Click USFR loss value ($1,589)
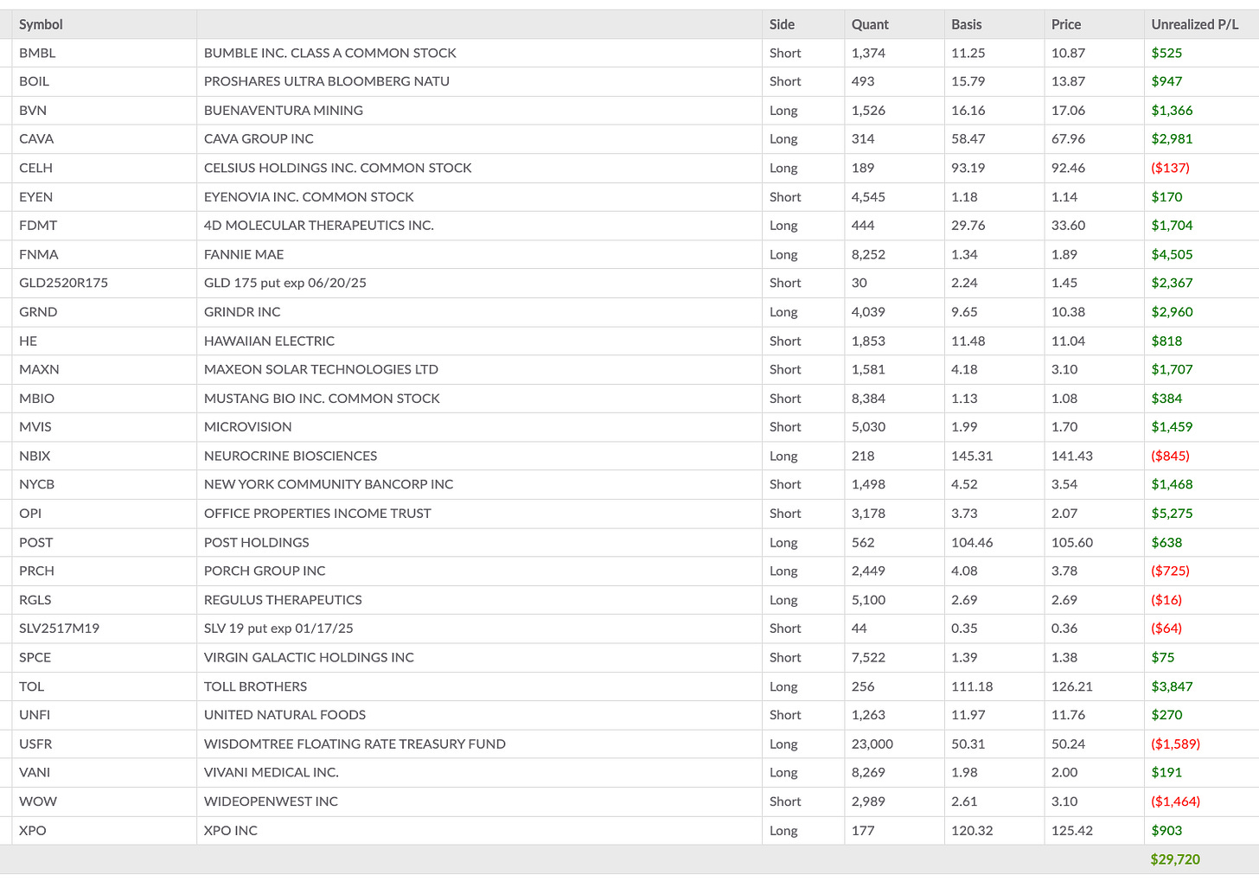This screenshot has height=881, width=1259. 1175,744
